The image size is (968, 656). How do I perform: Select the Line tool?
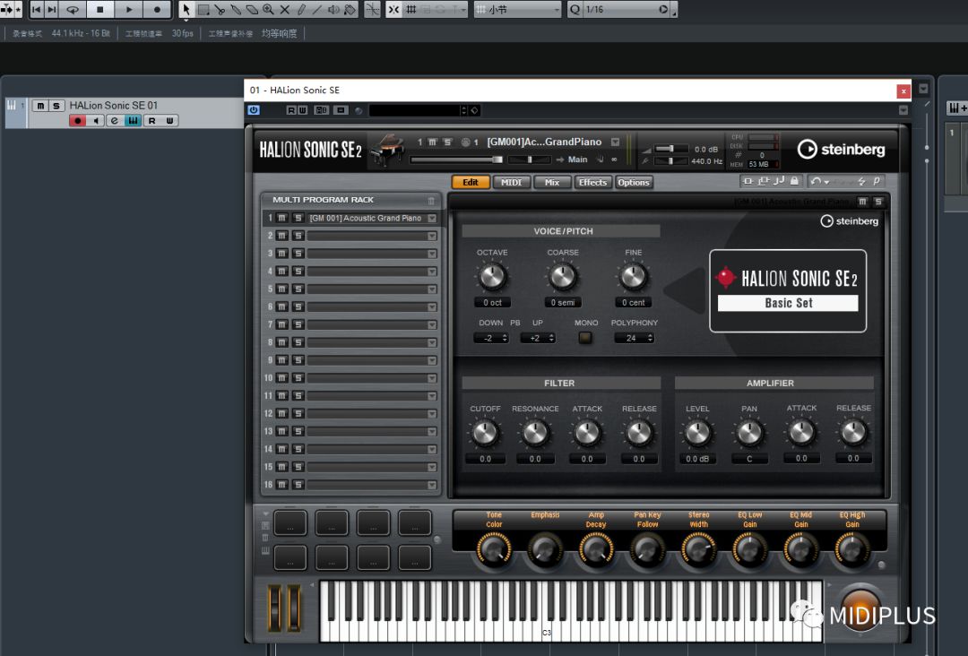click(x=316, y=9)
